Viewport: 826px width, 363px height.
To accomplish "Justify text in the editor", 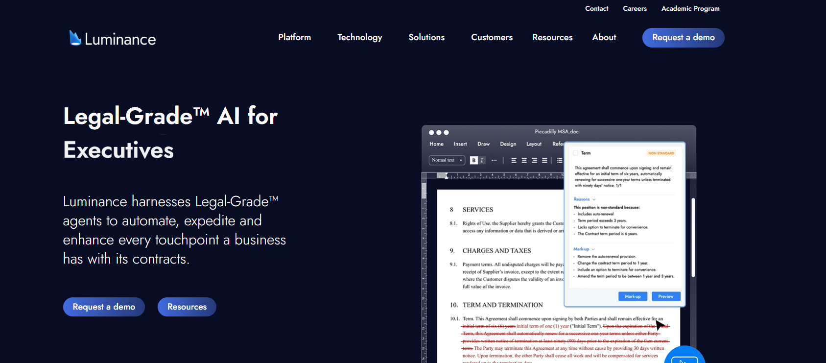I will pyautogui.click(x=544, y=160).
